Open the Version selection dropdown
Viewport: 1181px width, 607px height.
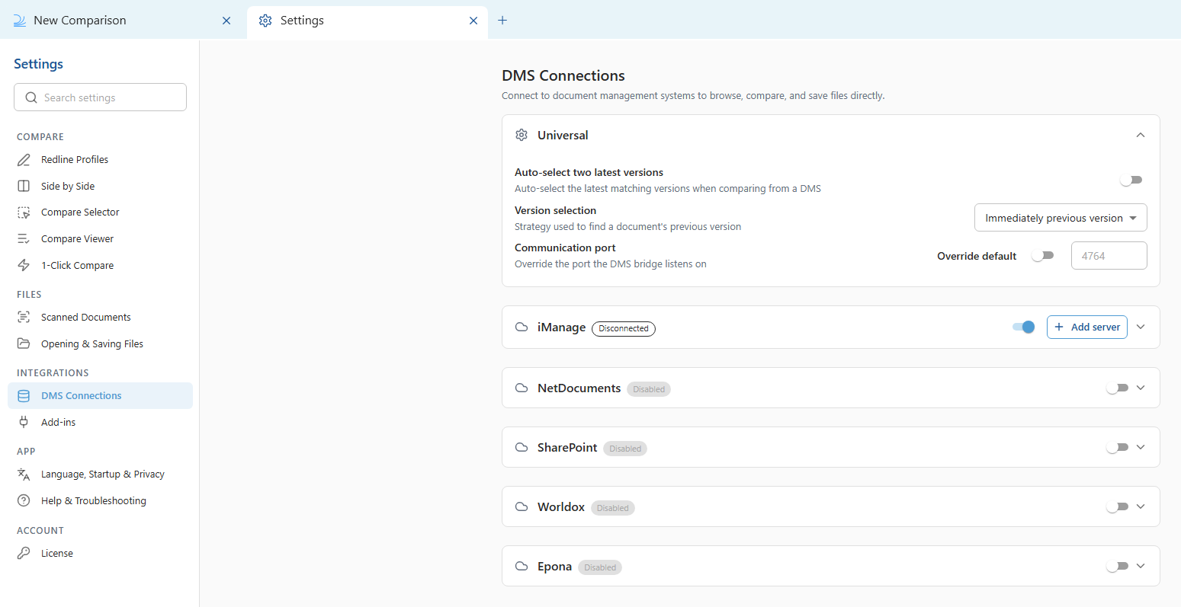point(1061,218)
